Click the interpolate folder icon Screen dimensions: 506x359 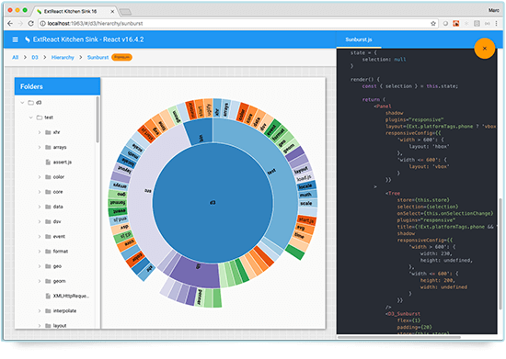[x=48, y=310]
